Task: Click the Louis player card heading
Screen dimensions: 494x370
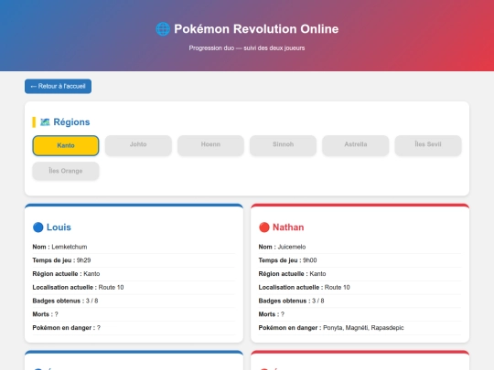Action: pos(59,227)
